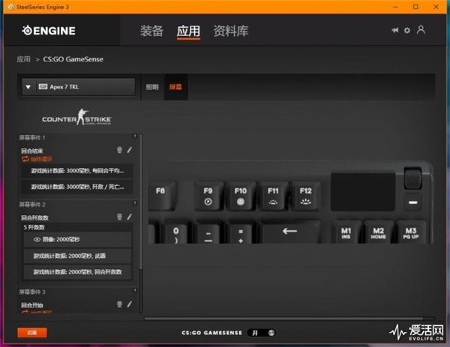Viewport: 450px width, 347px height.
Task: Select the M2 HOME key
Action: 378,233
